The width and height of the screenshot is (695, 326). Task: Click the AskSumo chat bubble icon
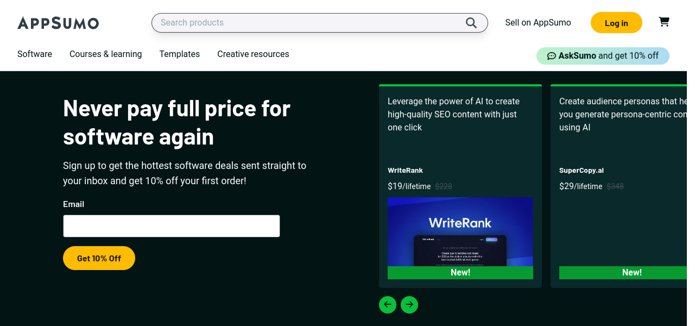point(551,56)
